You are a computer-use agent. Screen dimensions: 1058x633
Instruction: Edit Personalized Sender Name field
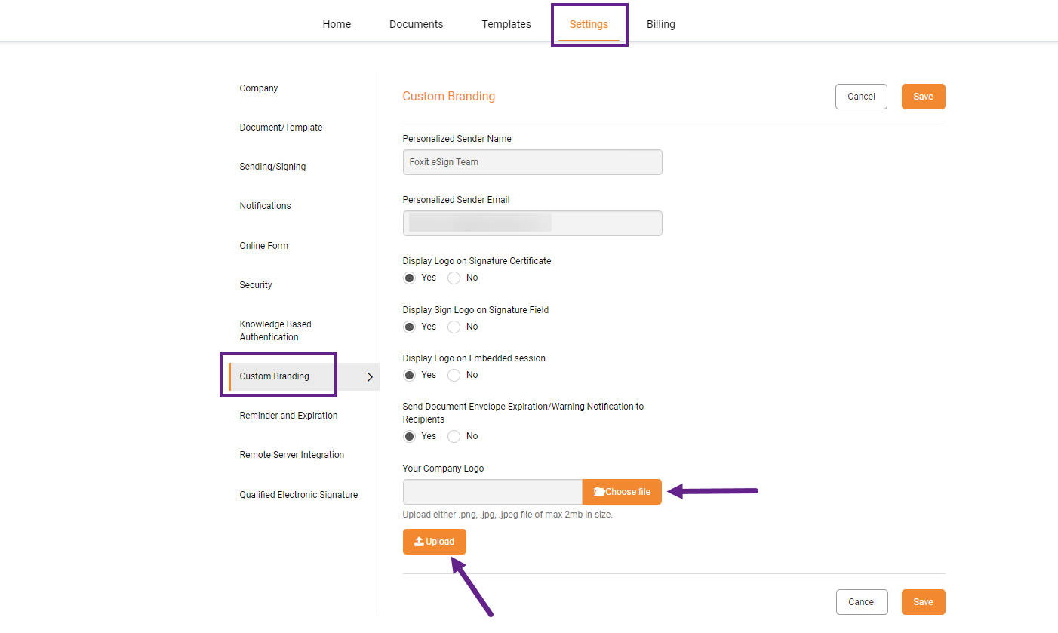pyautogui.click(x=532, y=162)
